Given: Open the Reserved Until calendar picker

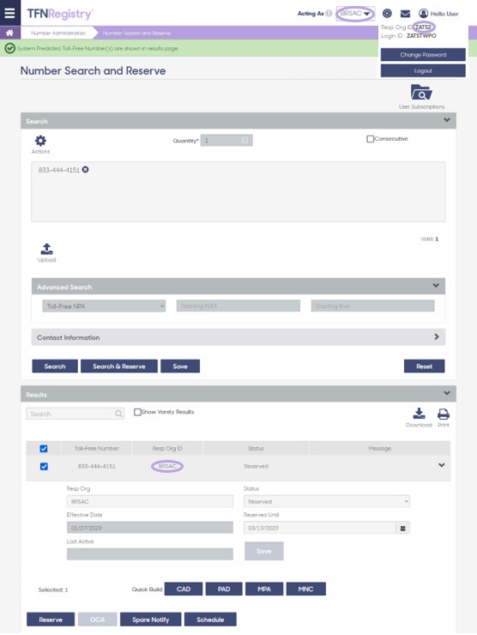Looking at the screenshot, I should coord(403,528).
